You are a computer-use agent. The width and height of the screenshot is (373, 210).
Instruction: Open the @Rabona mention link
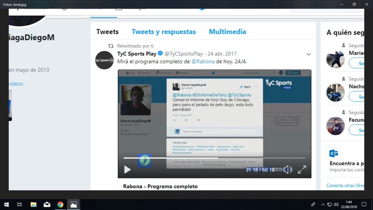point(203,61)
